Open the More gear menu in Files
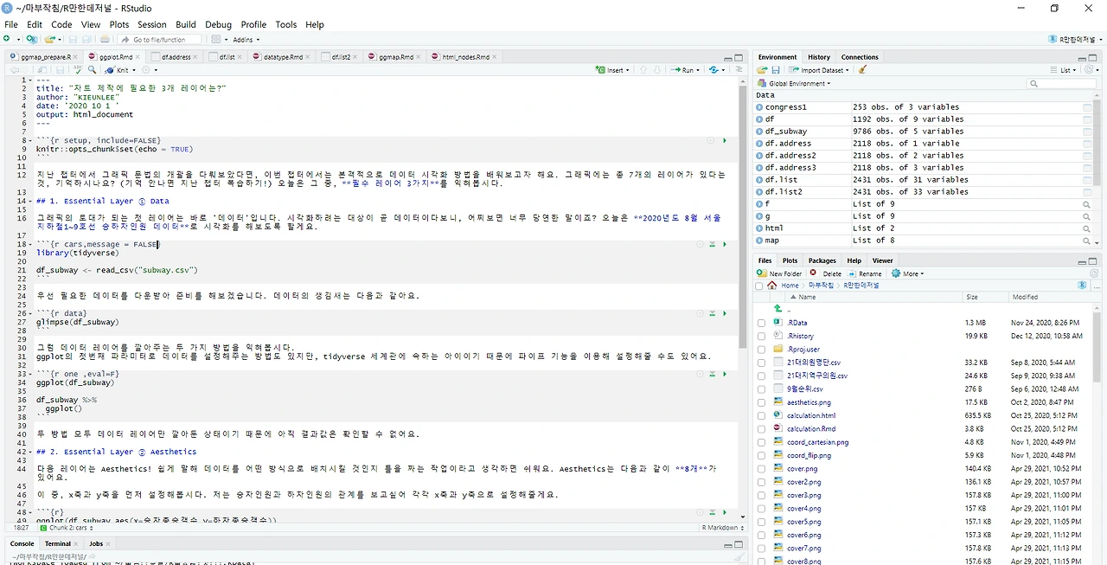1107x565 pixels. 907,273
